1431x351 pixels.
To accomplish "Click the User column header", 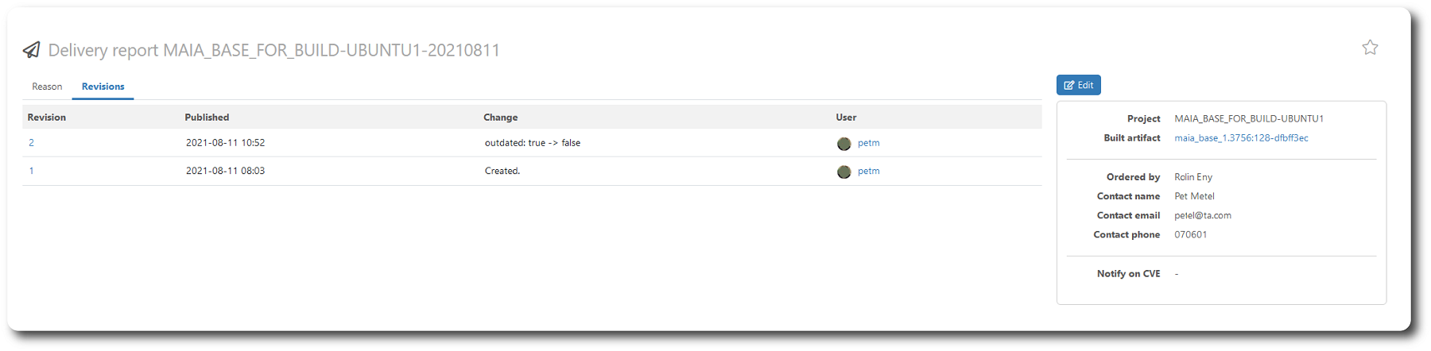I will point(846,118).
